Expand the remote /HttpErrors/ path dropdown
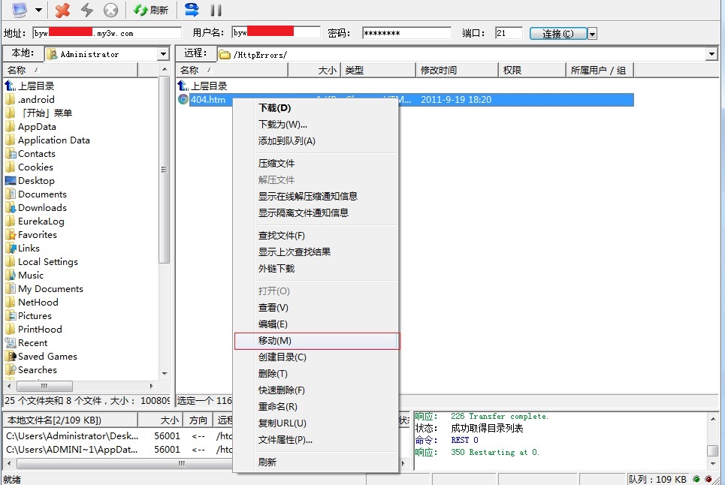Viewport: 725px width, 485px height. (711, 54)
